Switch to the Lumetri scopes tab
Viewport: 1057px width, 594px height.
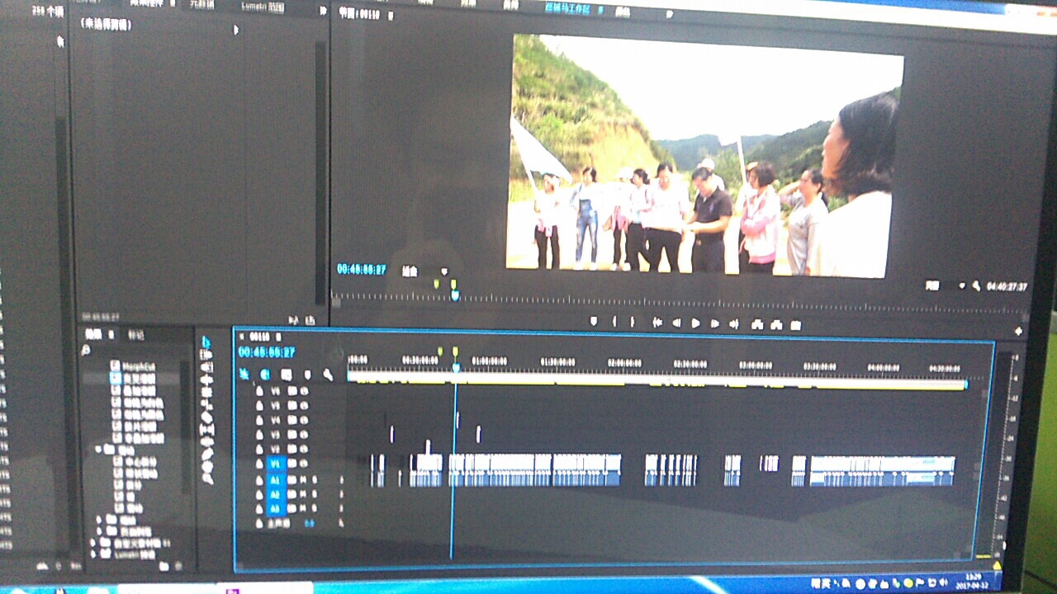(x=263, y=7)
